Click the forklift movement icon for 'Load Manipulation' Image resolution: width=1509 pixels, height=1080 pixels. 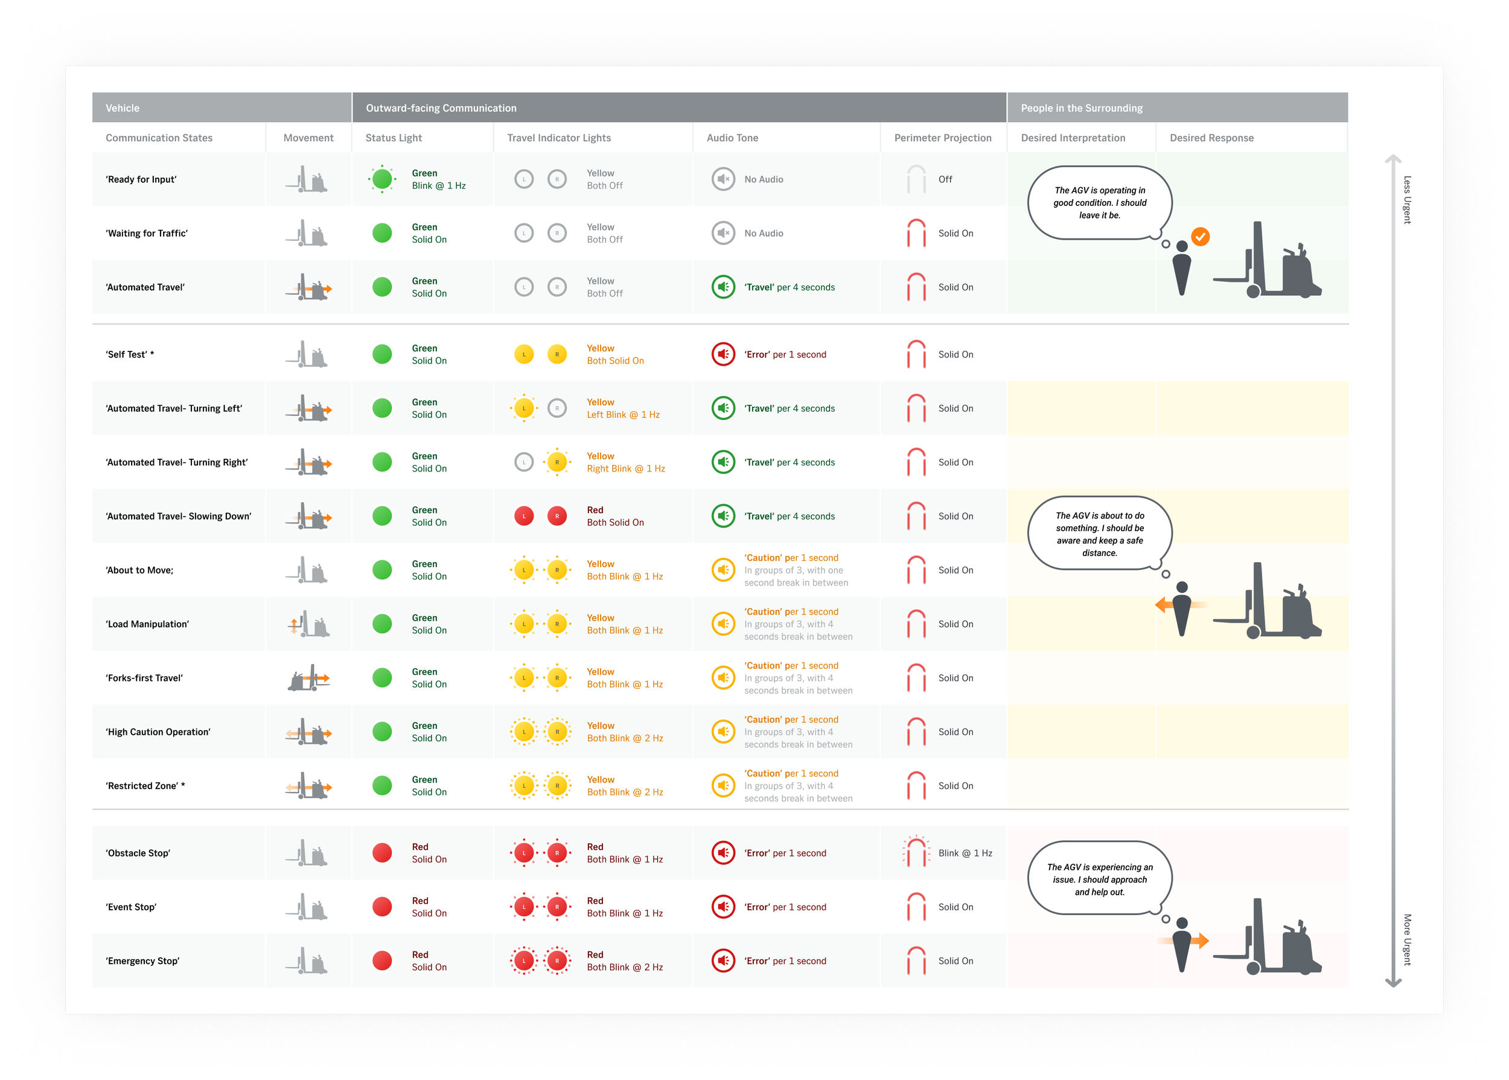tap(308, 624)
